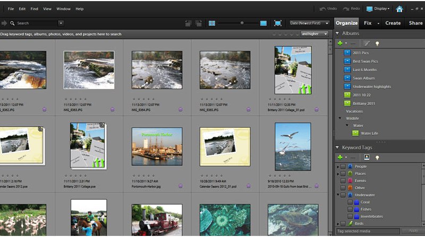The height and width of the screenshot is (237, 425).
Task: Click the thumbnail size slider handle
Action: tap(242, 23)
